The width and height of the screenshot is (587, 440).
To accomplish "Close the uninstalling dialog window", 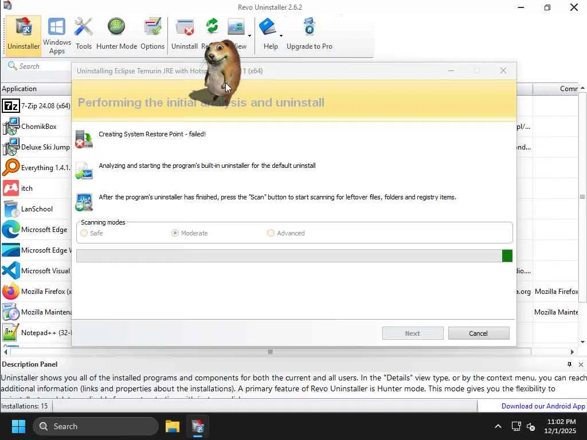I will point(503,70).
